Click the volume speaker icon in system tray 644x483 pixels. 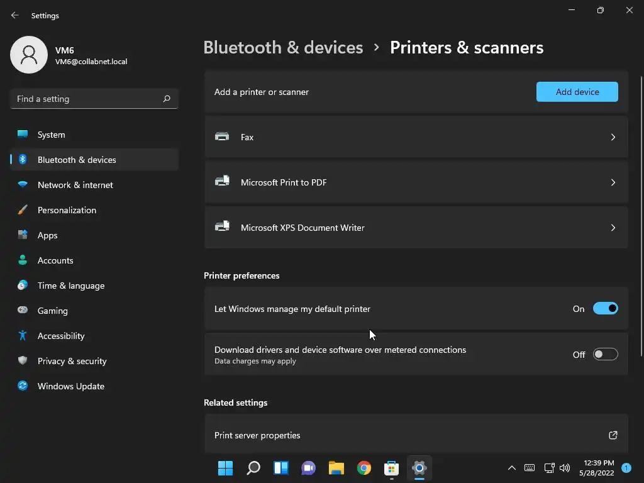[x=565, y=468]
